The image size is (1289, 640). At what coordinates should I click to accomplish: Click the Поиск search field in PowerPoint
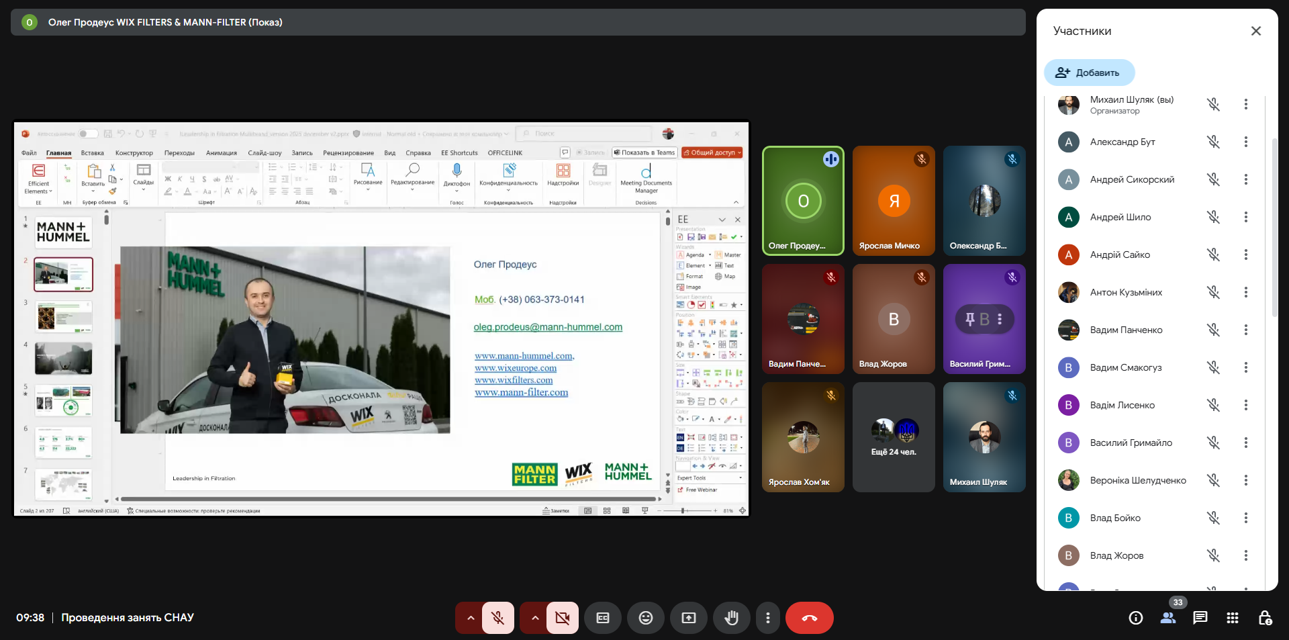tap(584, 134)
